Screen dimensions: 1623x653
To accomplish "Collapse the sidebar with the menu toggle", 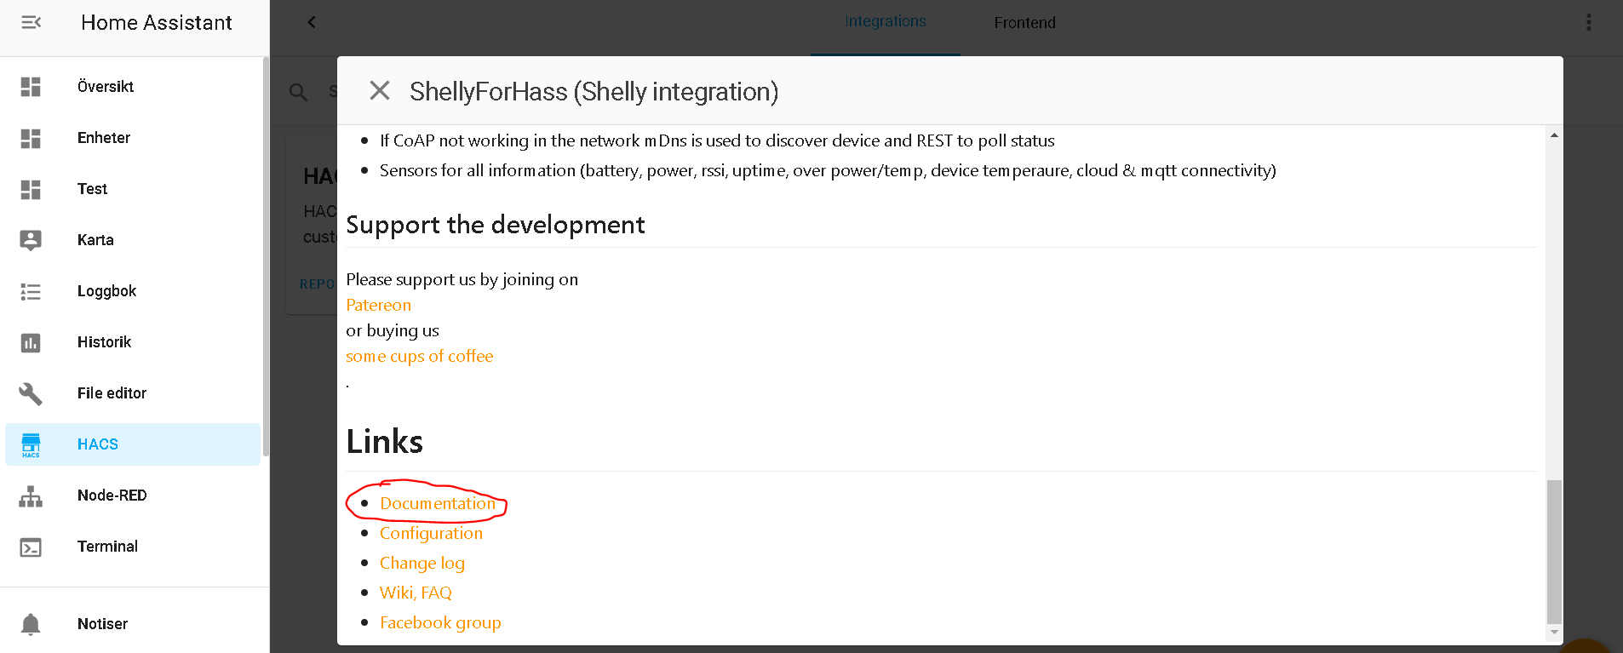I will pos(32,23).
